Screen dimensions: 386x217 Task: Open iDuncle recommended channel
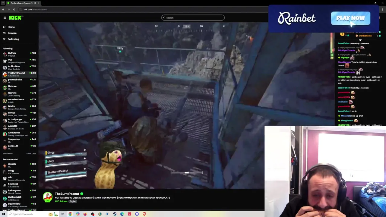tap(19, 165)
